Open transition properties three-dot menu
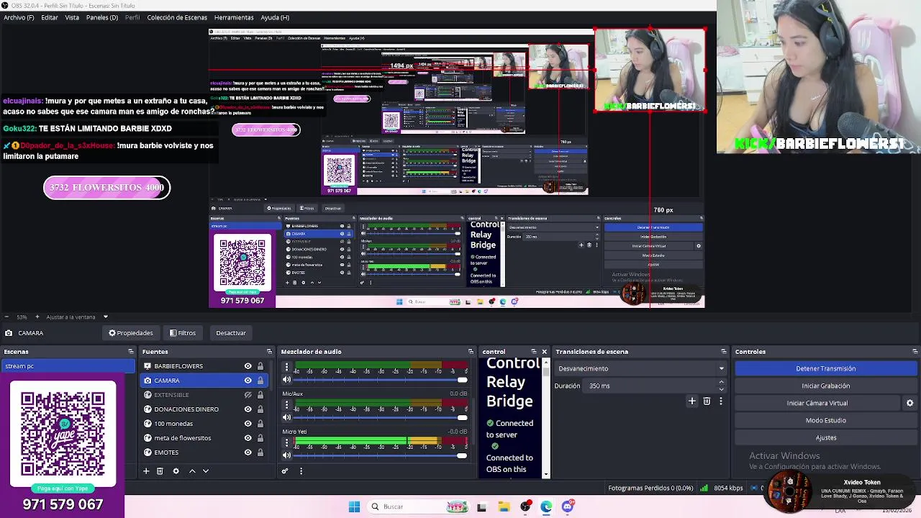Viewport: 921px width, 518px height. [721, 401]
